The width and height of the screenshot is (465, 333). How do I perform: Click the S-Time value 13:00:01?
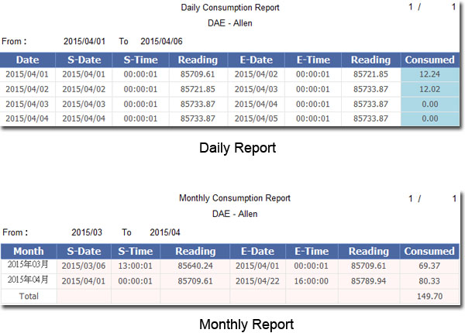pyautogui.click(x=135, y=266)
